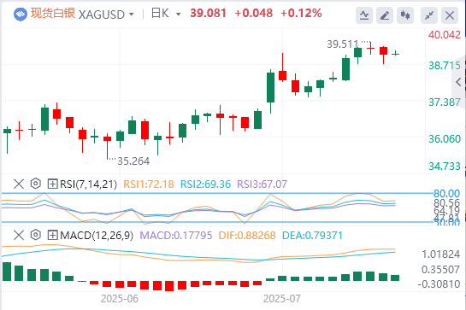Click the -0.30810 MACD axis label

pyautogui.click(x=439, y=284)
